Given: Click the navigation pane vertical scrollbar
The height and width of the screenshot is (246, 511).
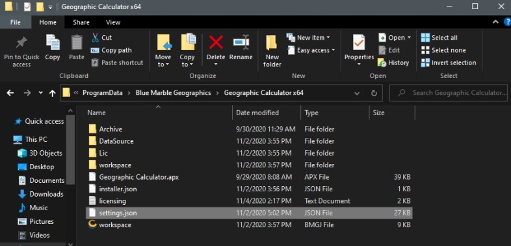Looking at the screenshot, I should tap(70, 150).
